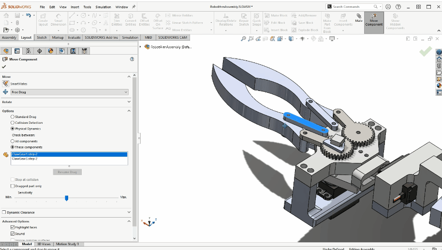The width and height of the screenshot is (442, 250).
Task: Open Show Hidden Components tool
Action: click(x=395, y=21)
